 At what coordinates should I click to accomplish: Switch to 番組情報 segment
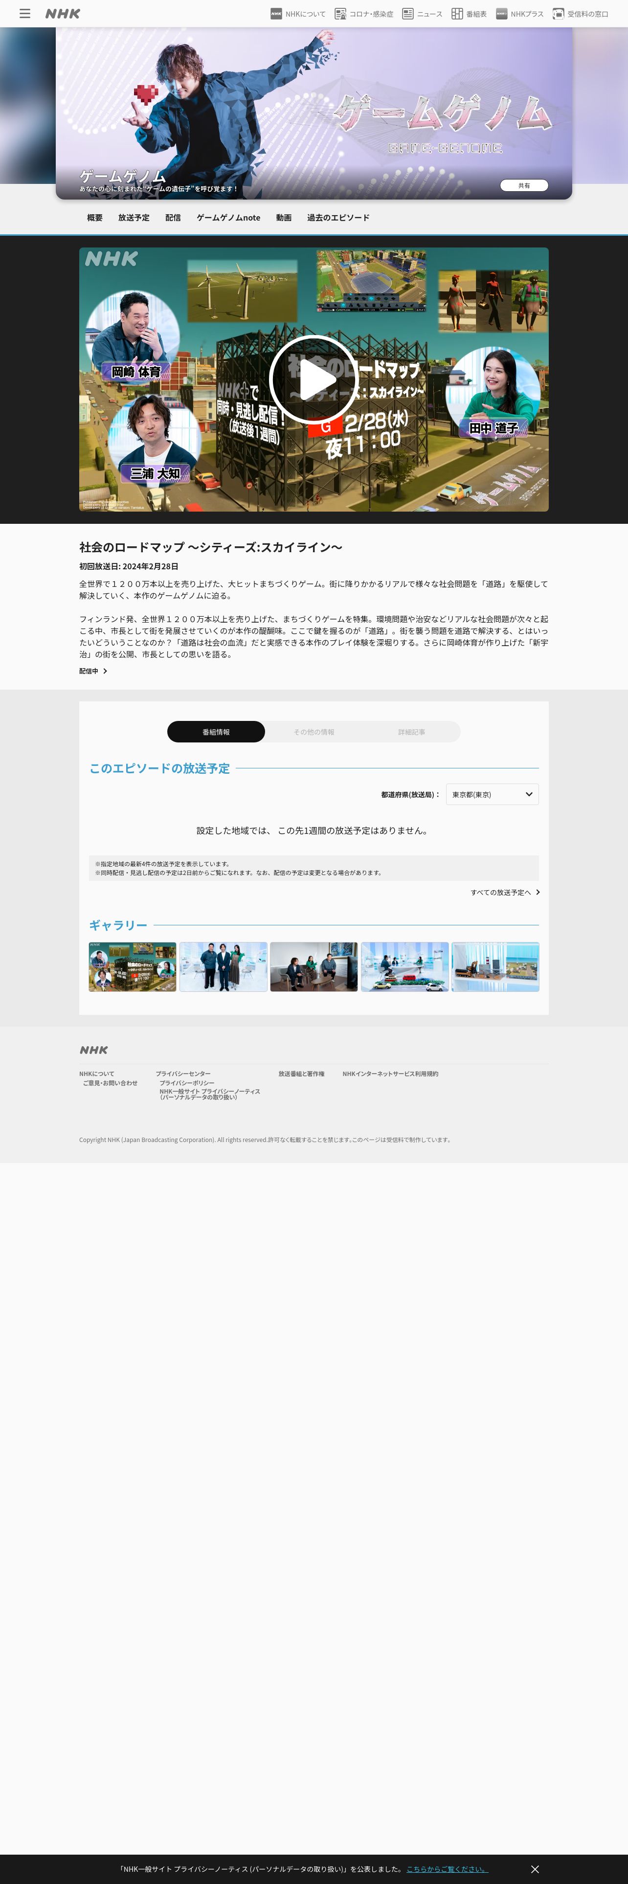(x=216, y=732)
